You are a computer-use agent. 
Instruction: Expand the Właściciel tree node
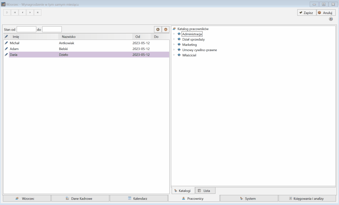click(174, 55)
